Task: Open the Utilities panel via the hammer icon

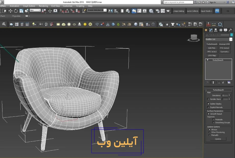Action: point(230,30)
